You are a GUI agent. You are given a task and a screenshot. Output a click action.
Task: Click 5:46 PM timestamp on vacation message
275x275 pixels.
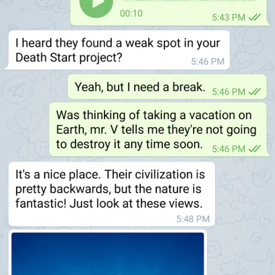(x=229, y=149)
